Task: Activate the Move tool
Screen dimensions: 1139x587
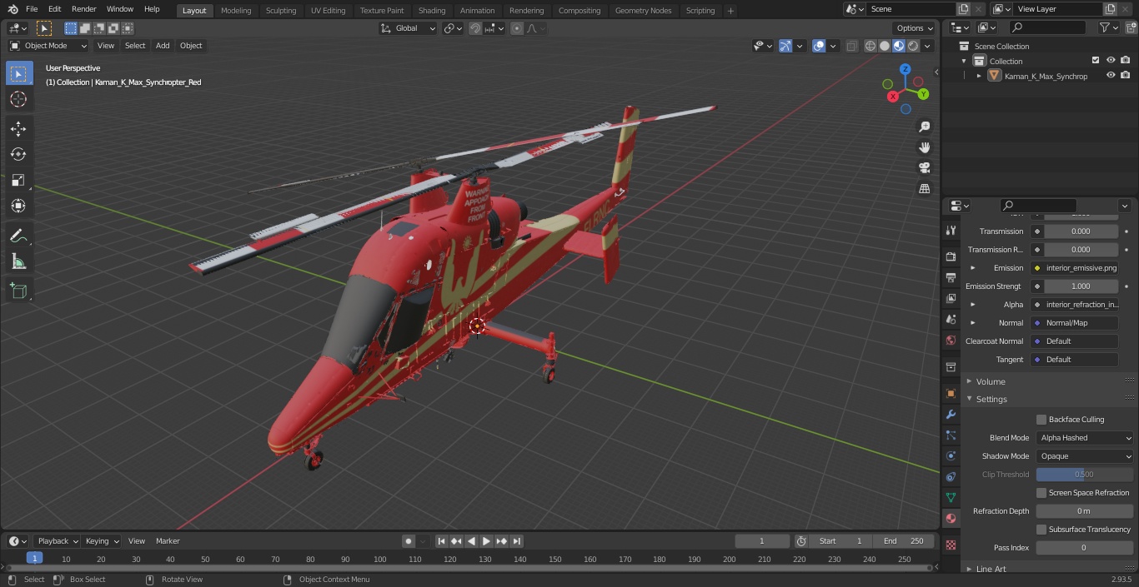Action: point(18,128)
